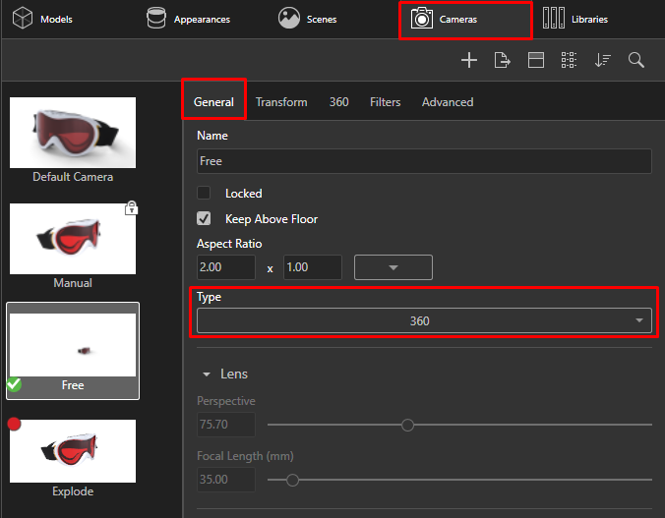The height and width of the screenshot is (518, 665).
Task: Click the search magnifier icon
Action: [x=636, y=61]
